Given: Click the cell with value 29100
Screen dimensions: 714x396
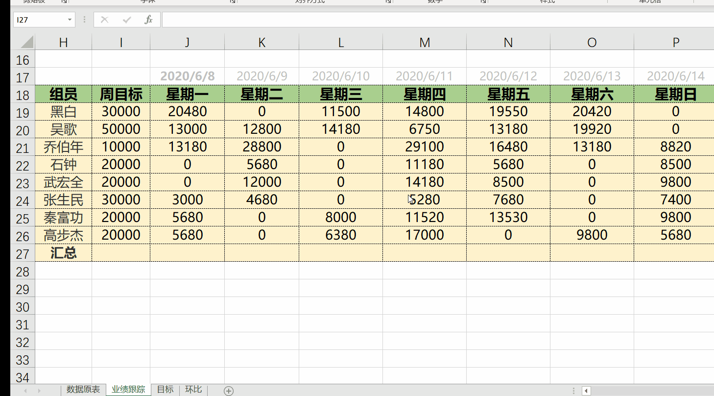Looking at the screenshot, I should click(425, 147).
